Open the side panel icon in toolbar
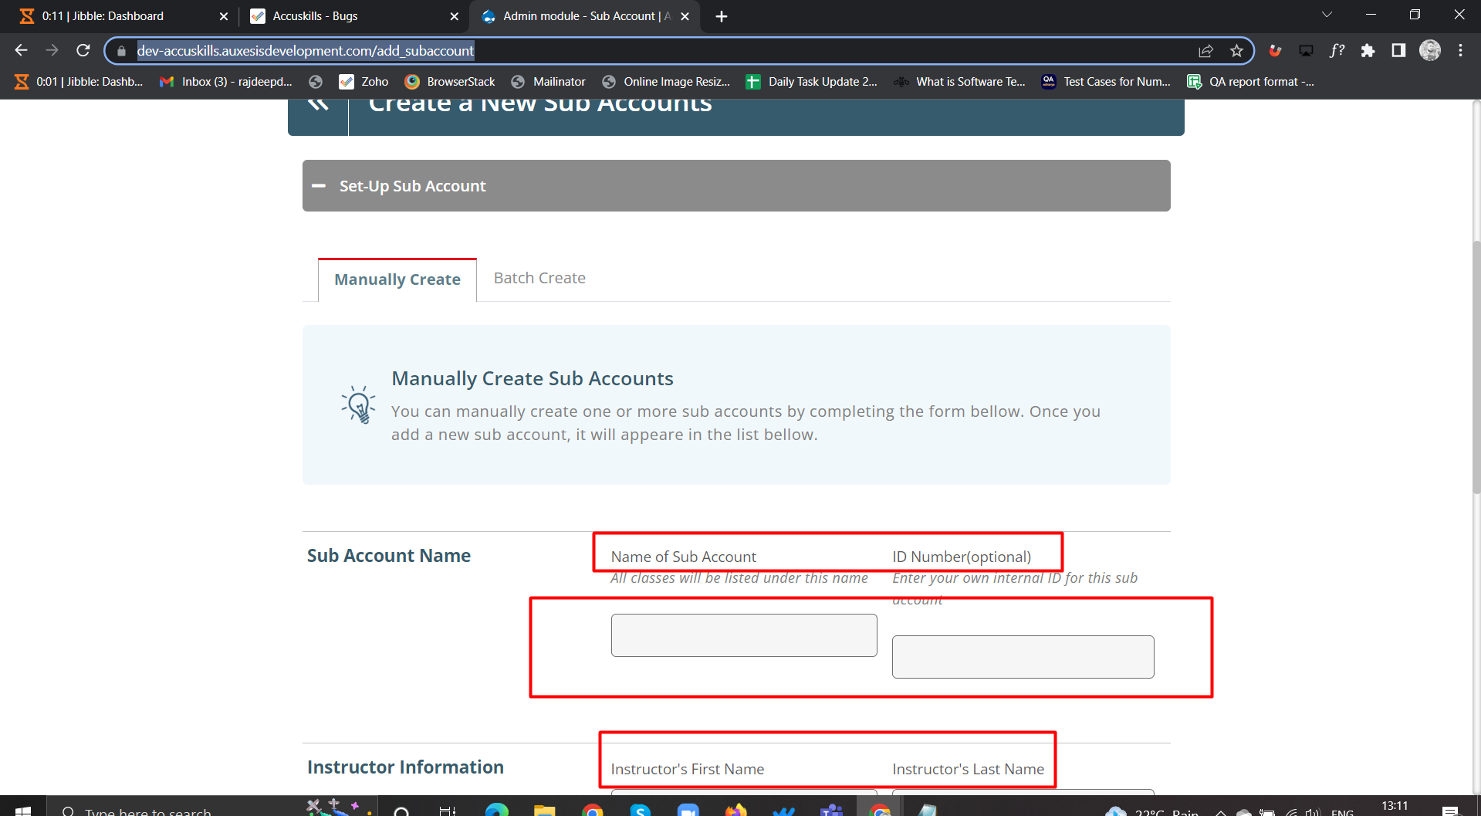The height and width of the screenshot is (816, 1481). tap(1398, 51)
